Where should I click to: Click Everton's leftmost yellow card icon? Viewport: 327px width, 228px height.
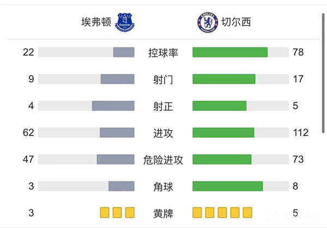coord(105,212)
